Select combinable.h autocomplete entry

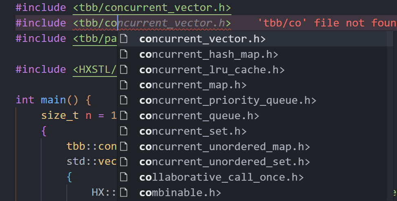(180, 192)
